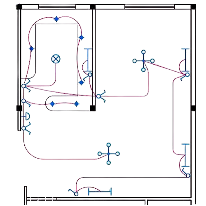Click the topmost blue spotlight in small room
This screenshot has width=206, height=206.
click(56, 19)
